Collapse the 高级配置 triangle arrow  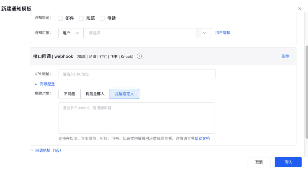36,84
